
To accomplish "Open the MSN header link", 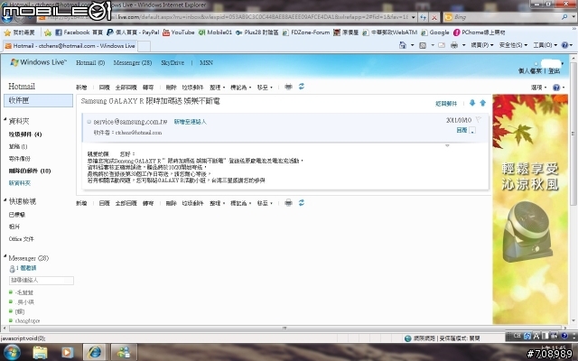I will click(x=206, y=62).
